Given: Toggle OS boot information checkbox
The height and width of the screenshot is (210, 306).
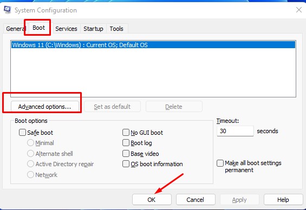Looking at the screenshot, I should point(126,164).
